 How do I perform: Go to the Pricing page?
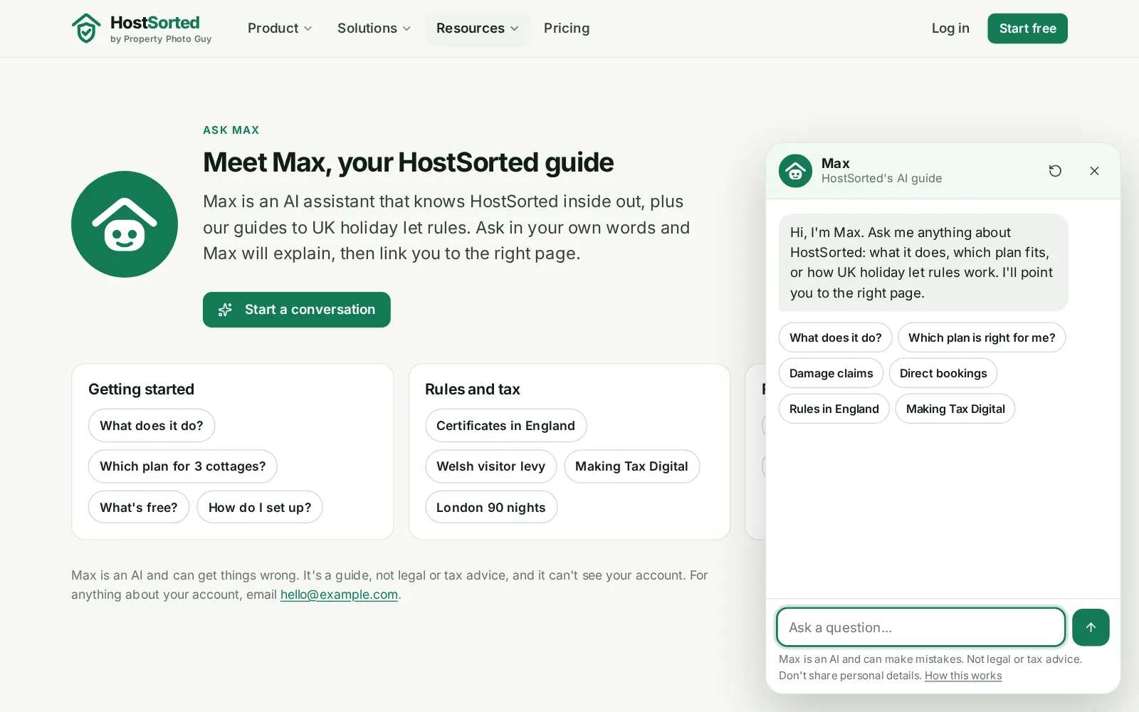(567, 28)
